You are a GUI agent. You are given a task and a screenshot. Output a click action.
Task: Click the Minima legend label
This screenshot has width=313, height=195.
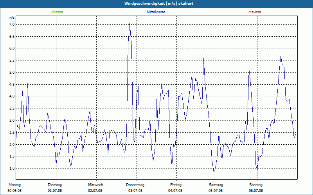coord(57,12)
